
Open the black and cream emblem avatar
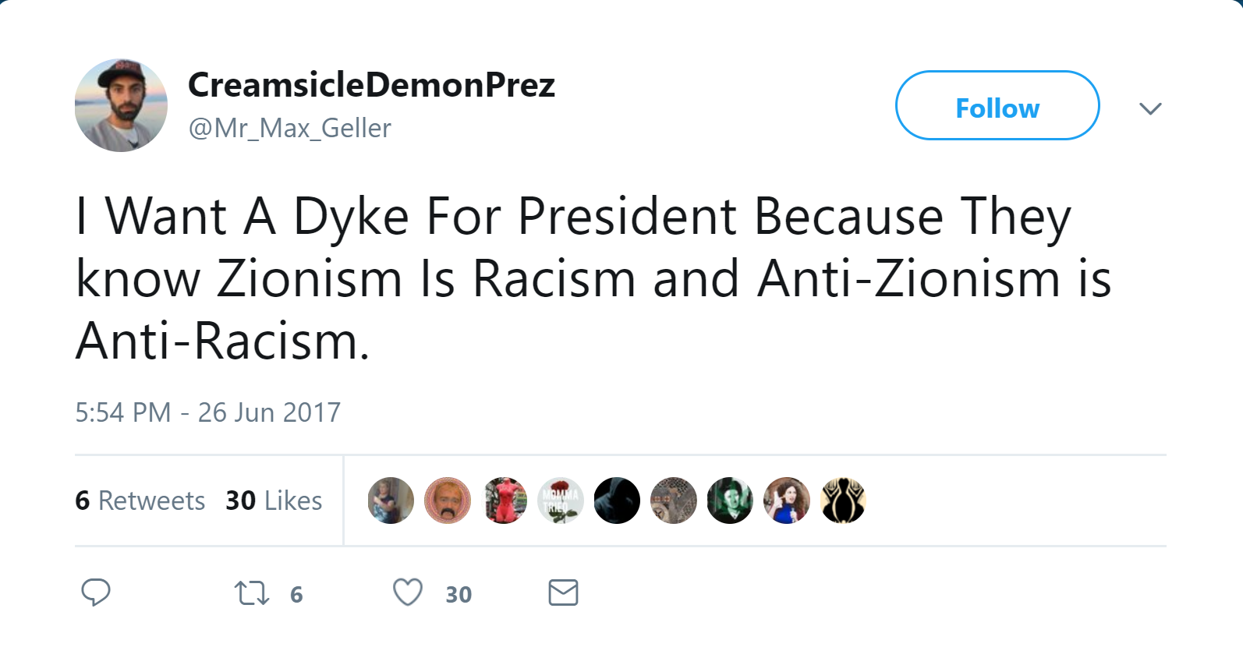pyautogui.click(x=843, y=501)
